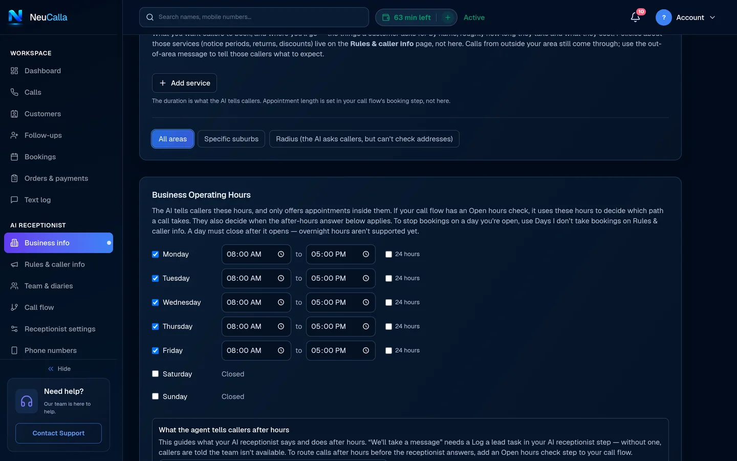The height and width of the screenshot is (461, 737).
Task: Click the green plus to add minutes
Action: 447,17
